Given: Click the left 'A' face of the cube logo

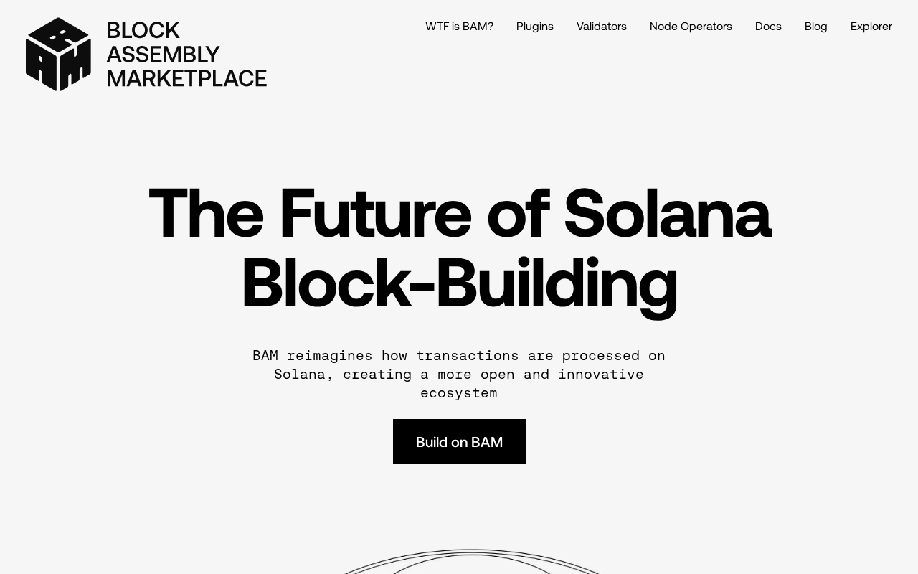Looking at the screenshot, I should point(41,63).
